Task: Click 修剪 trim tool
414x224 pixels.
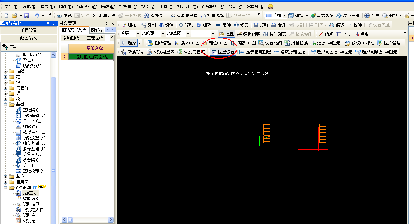Action: (241, 25)
